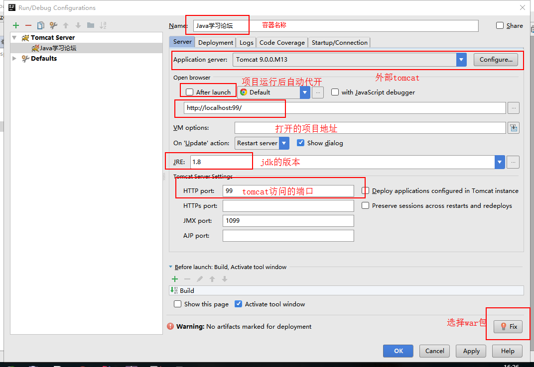Remove before-launch task minus icon

tap(187, 279)
